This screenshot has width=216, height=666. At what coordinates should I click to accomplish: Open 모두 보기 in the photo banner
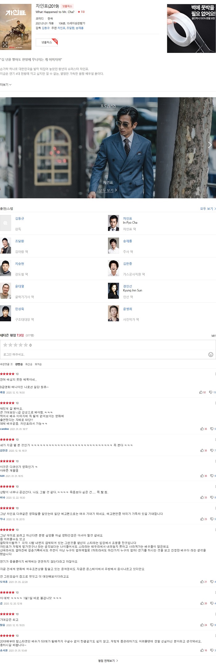[x=108, y=190]
